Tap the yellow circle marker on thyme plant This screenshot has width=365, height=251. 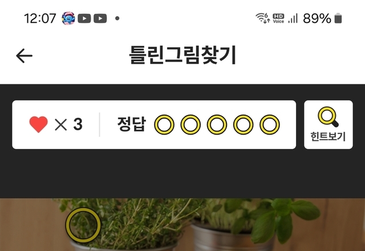click(83, 225)
